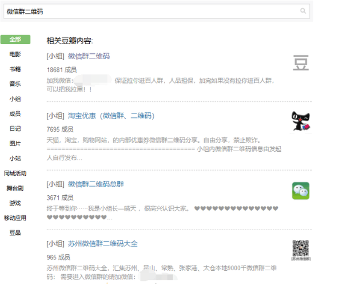Viewport: 343px width, 284px height.
Task: Click description starting 加我微信
Action: click(160, 85)
